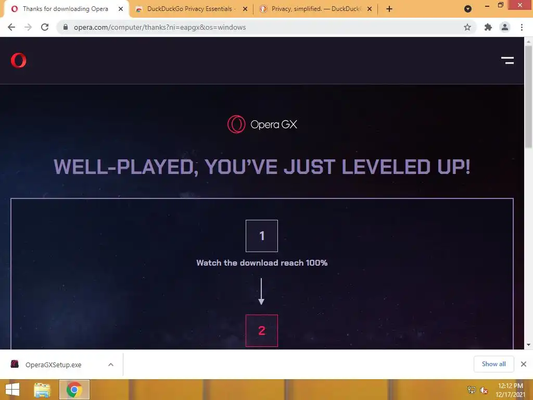
Task: Open Chrome three-dot menu
Action: (x=522, y=27)
